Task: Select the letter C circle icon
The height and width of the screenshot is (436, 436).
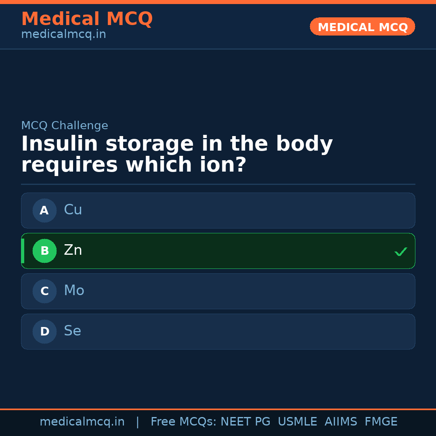Action: point(44,291)
